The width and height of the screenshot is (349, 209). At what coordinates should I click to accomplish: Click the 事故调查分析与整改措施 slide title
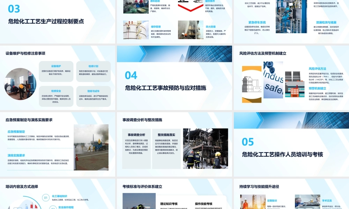[142, 120]
